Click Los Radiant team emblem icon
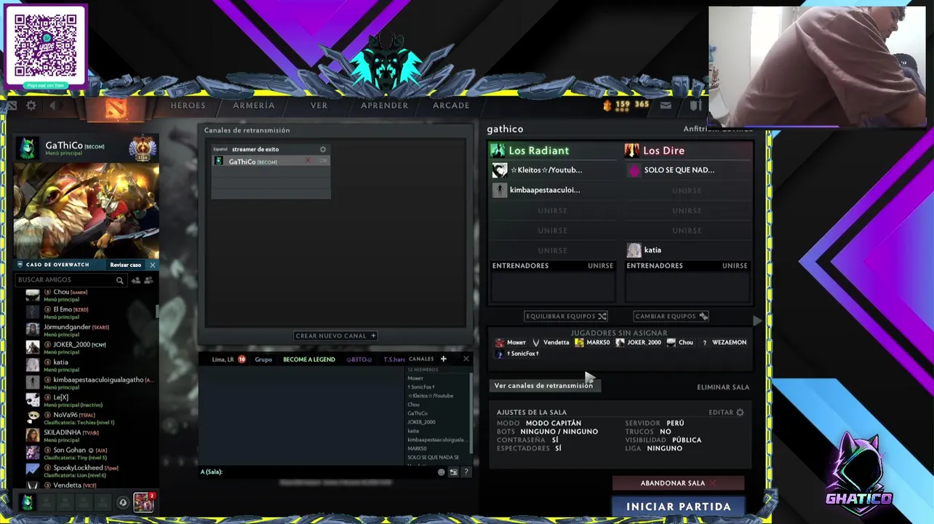The width and height of the screenshot is (934, 524). point(498,151)
